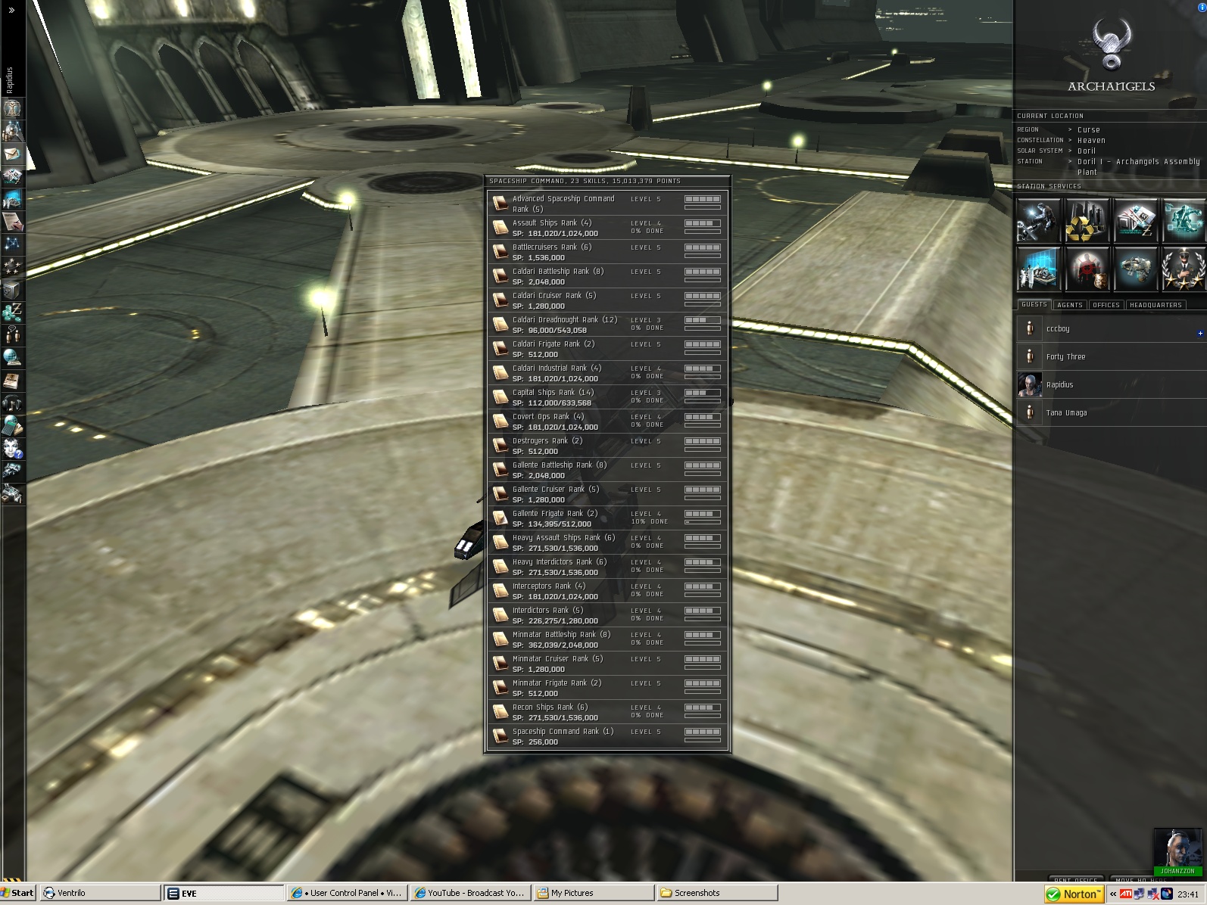This screenshot has width=1207, height=905.
Task: Open the character sheet from the sidebar
Action: point(12,109)
